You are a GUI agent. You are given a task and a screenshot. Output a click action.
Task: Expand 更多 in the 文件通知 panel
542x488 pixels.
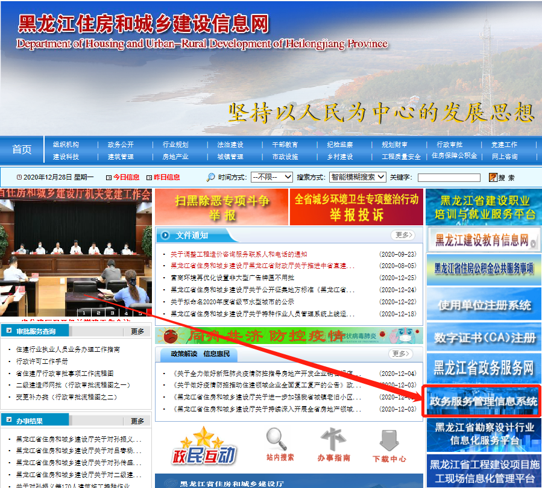pyautogui.click(x=403, y=235)
